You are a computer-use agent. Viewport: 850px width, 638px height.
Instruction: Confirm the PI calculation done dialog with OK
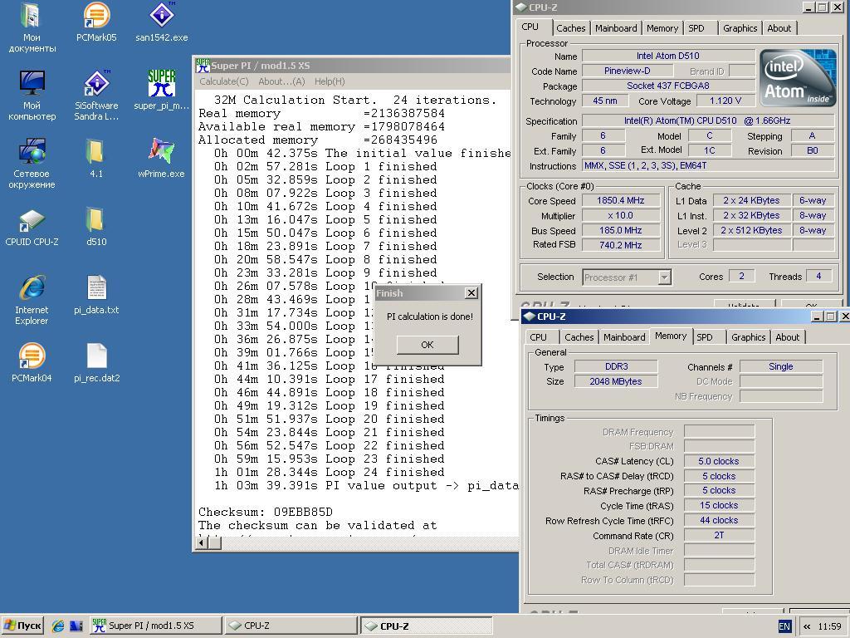pos(427,345)
